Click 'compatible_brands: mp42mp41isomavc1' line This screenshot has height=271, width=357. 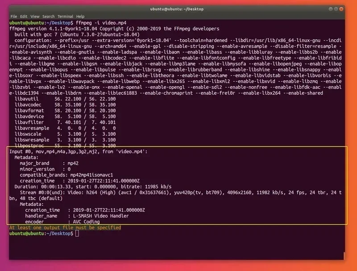[x=66, y=175]
